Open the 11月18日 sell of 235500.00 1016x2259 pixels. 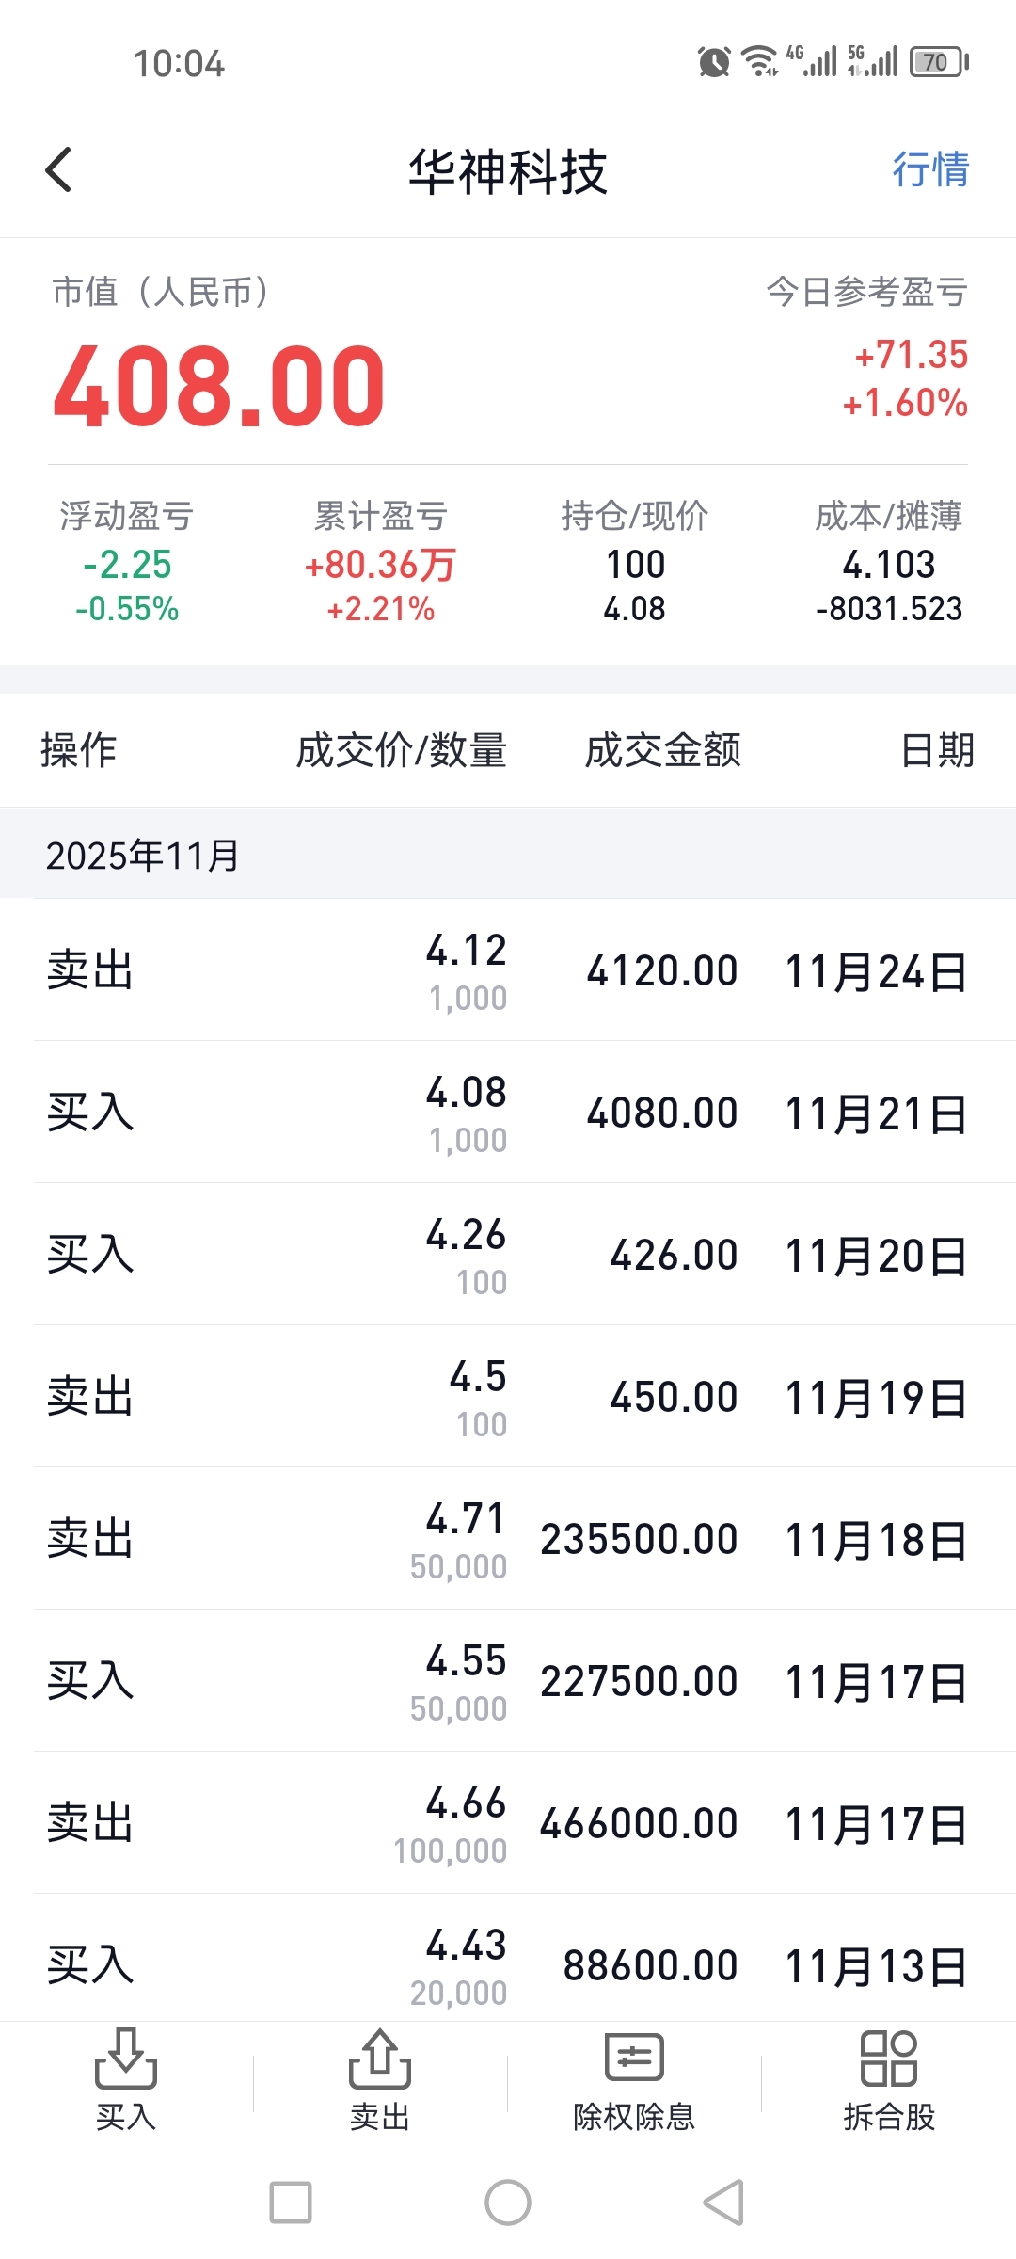(508, 1539)
